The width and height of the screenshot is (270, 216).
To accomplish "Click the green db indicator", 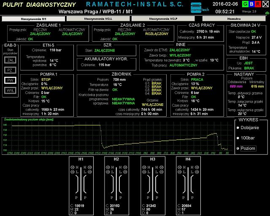I will tap(267, 13).
